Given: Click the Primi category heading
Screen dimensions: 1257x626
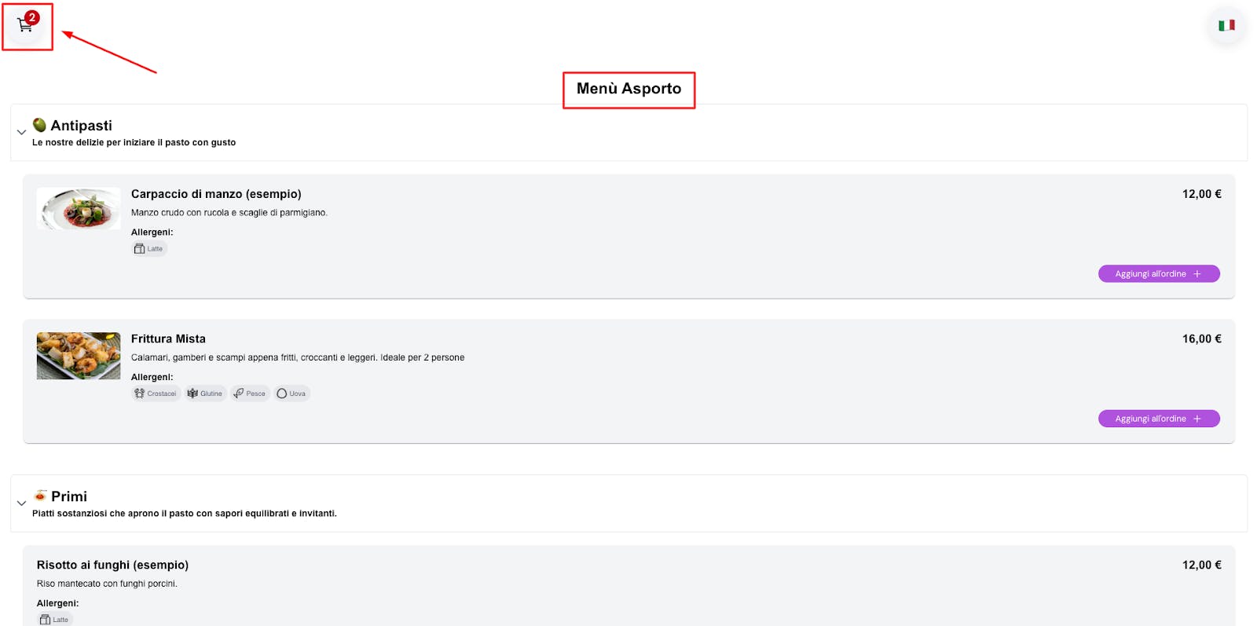Looking at the screenshot, I should (69, 496).
